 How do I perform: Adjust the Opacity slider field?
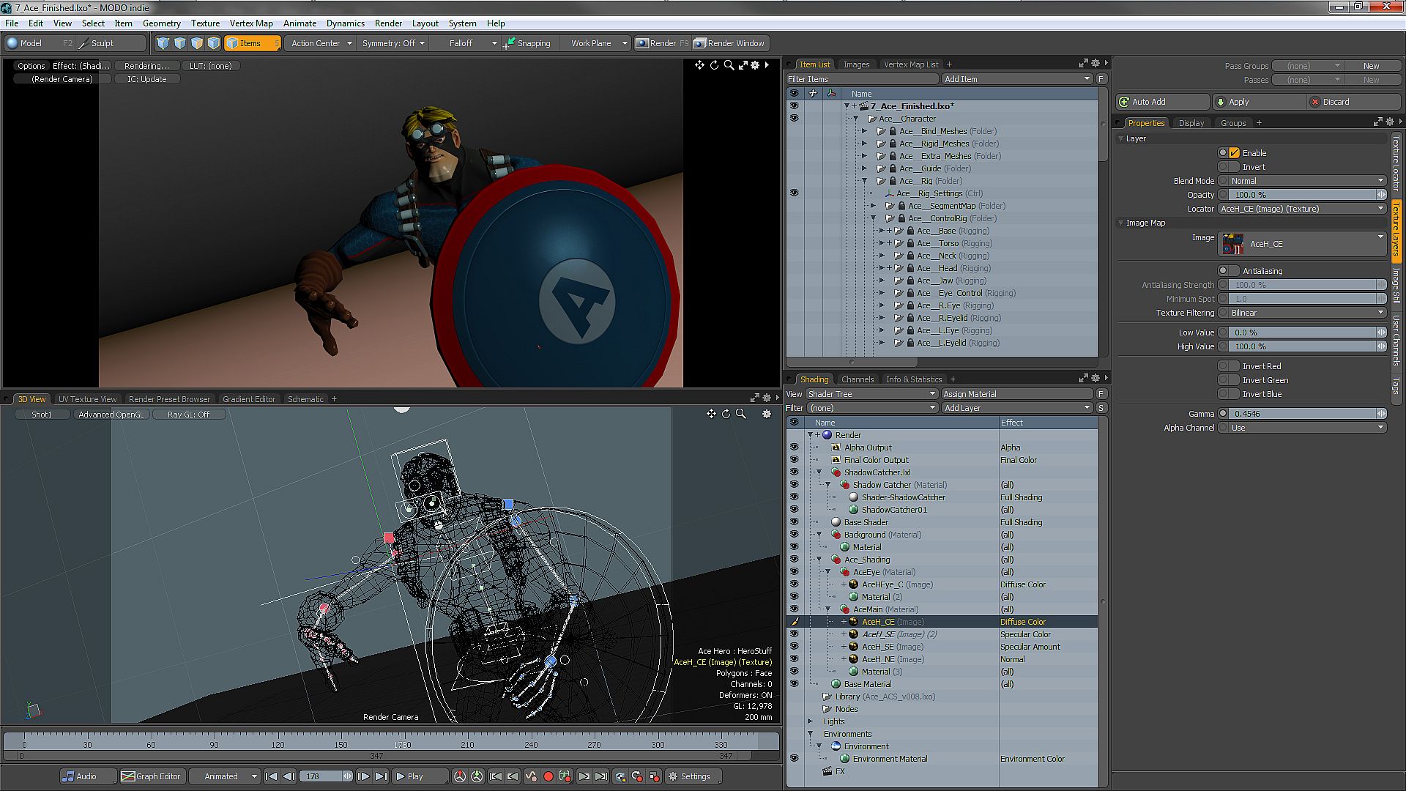tap(1303, 195)
